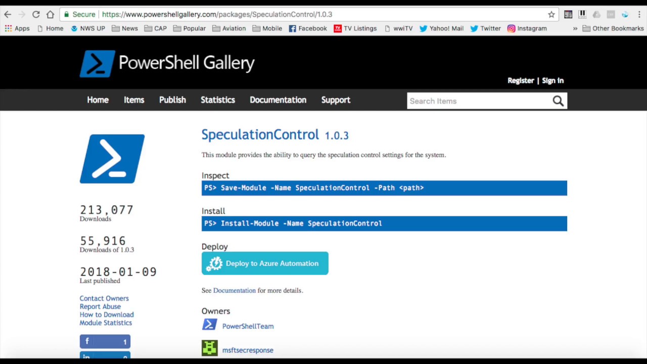Screen dimensions: 647x364
Task: Select the Install-Module command box
Action: pos(384,223)
